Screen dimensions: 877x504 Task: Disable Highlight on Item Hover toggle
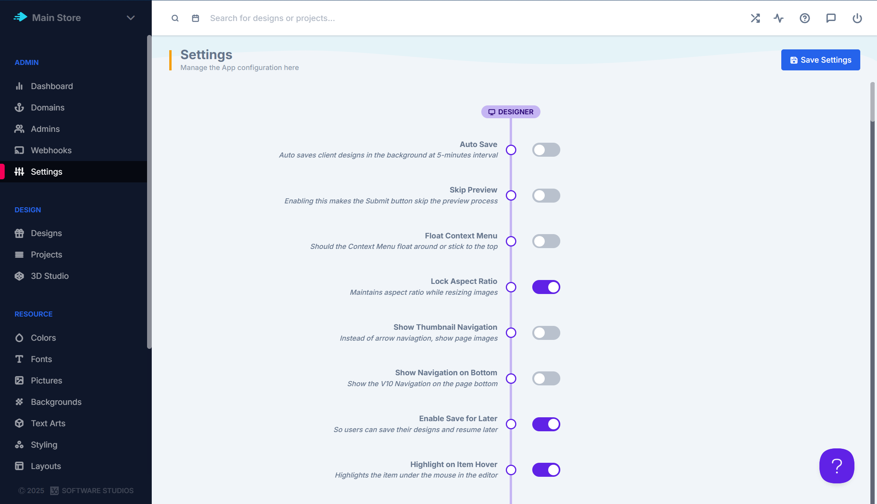(x=546, y=470)
